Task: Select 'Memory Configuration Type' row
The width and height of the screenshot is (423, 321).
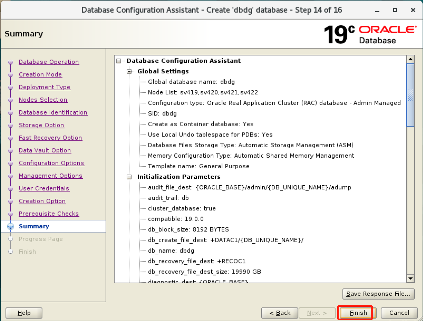Action: pyautogui.click(x=251, y=156)
